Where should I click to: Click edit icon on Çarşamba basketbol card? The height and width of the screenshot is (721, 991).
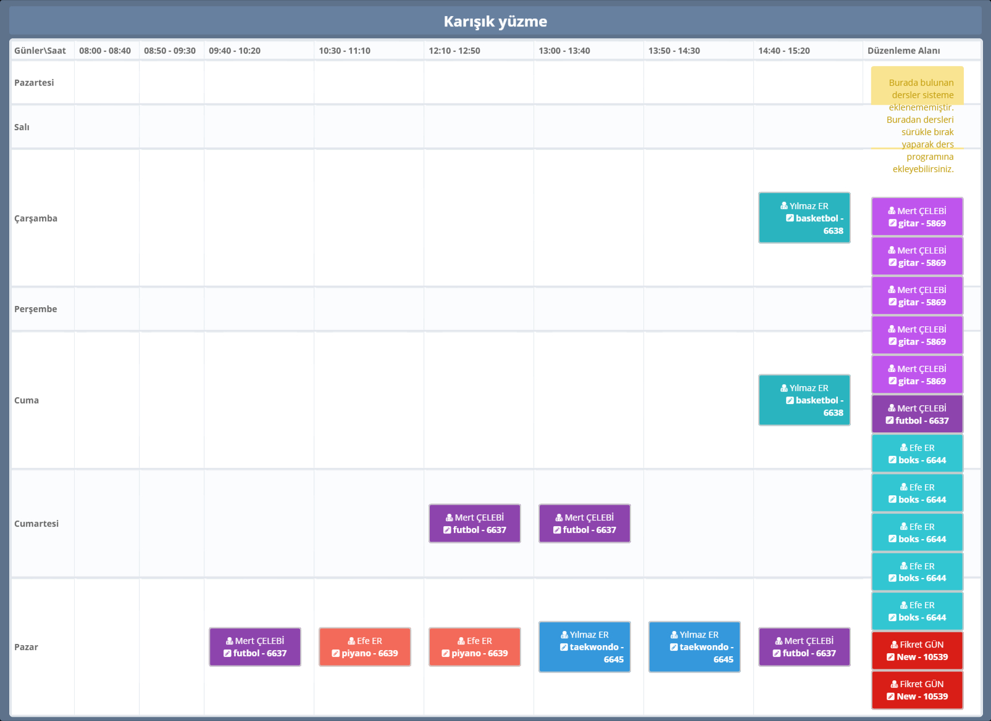click(790, 218)
